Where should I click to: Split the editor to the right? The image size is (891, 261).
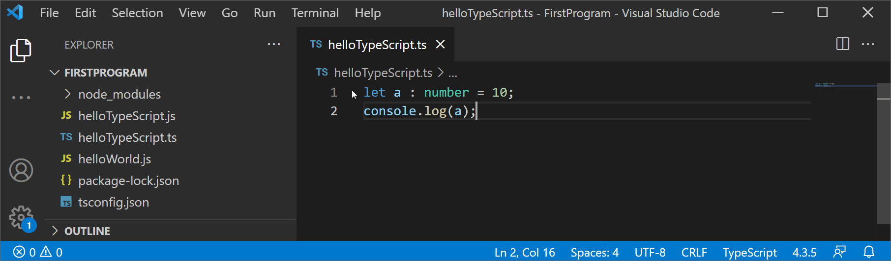[x=843, y=44]
